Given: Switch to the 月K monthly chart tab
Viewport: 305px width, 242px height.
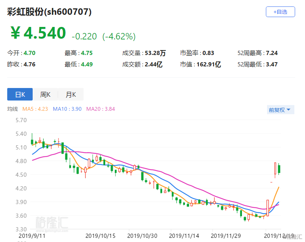Looking at the screenshot, I should tap(71, 94).
